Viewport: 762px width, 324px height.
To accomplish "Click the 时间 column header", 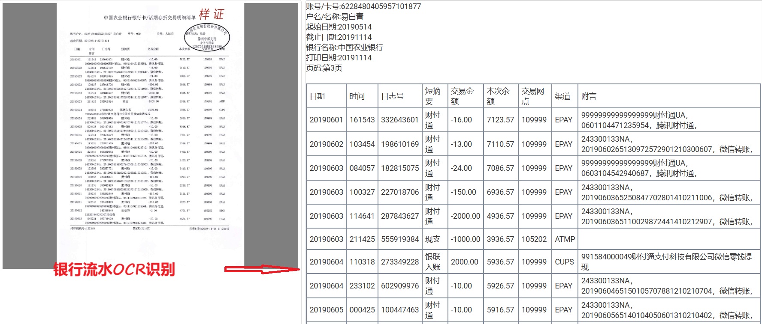I will [362, 96].
